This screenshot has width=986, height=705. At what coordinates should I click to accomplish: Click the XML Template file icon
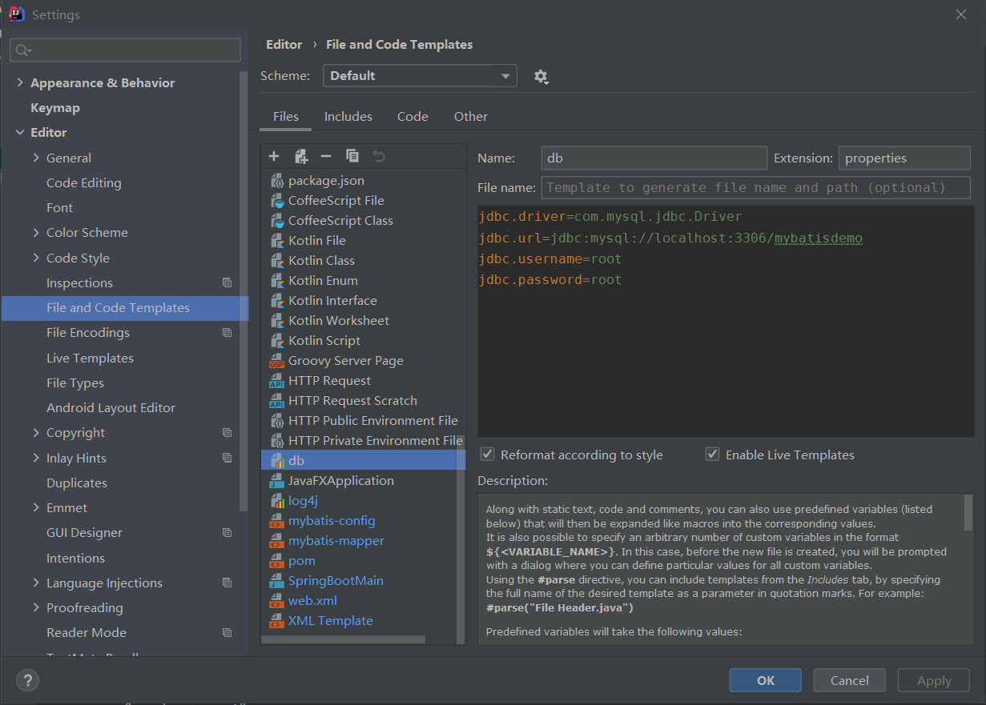pyautogui.click(x=276, y=621)
